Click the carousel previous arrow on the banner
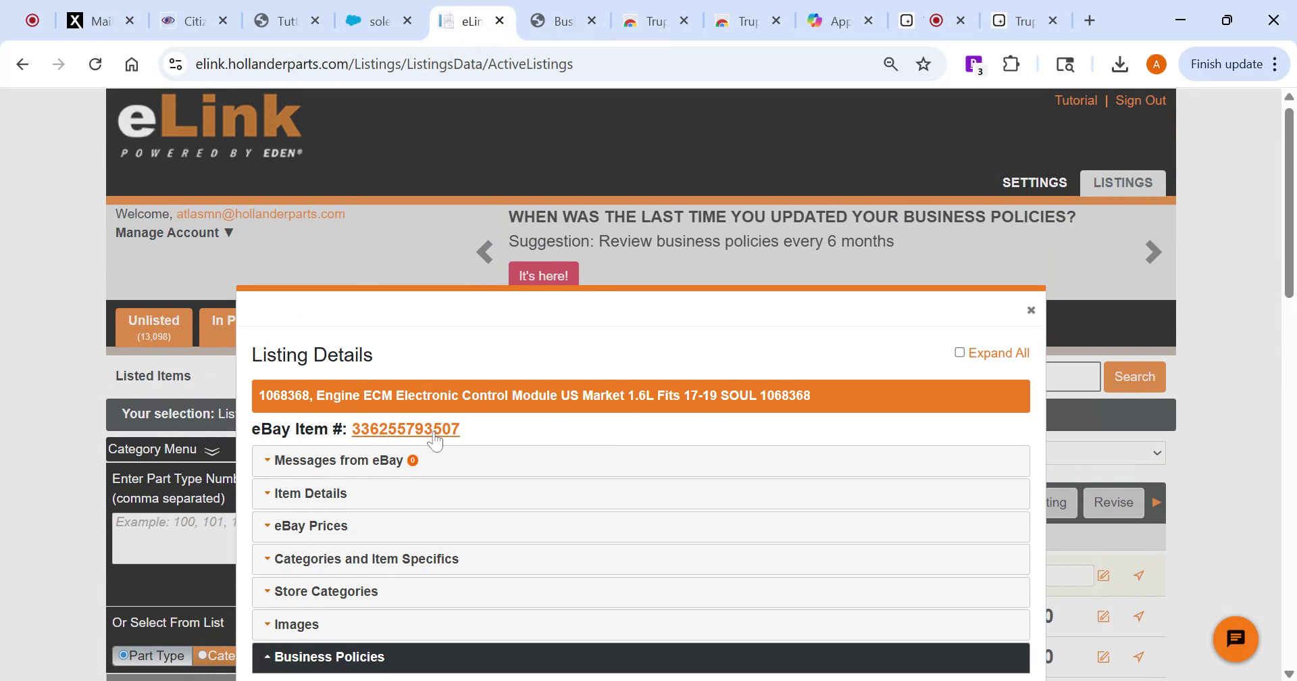Screen dimensions: 1297x681 pos(485,252)
